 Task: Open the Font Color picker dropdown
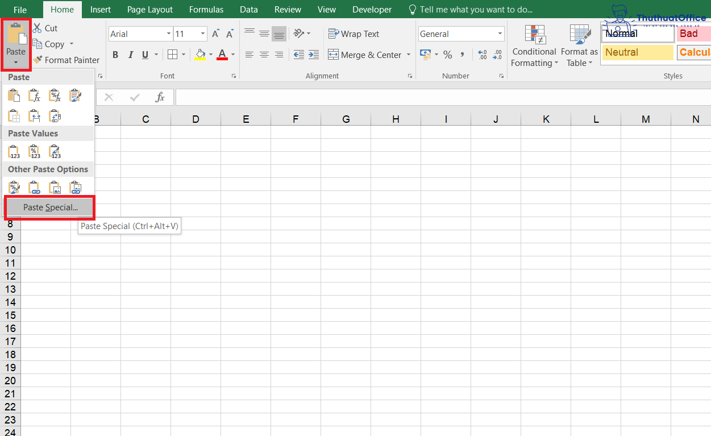(x=232, y=55)
